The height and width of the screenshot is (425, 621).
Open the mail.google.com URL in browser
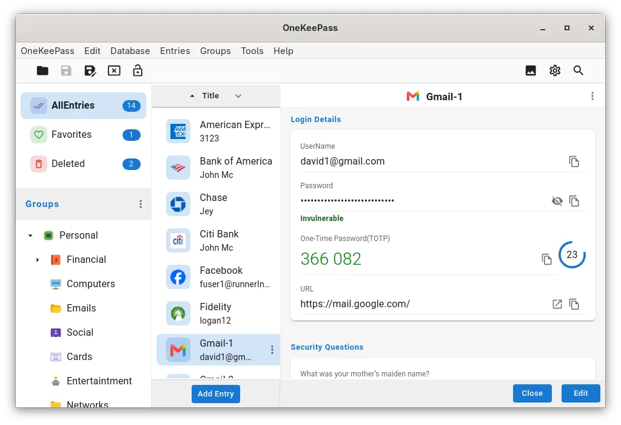coord(557,304)
